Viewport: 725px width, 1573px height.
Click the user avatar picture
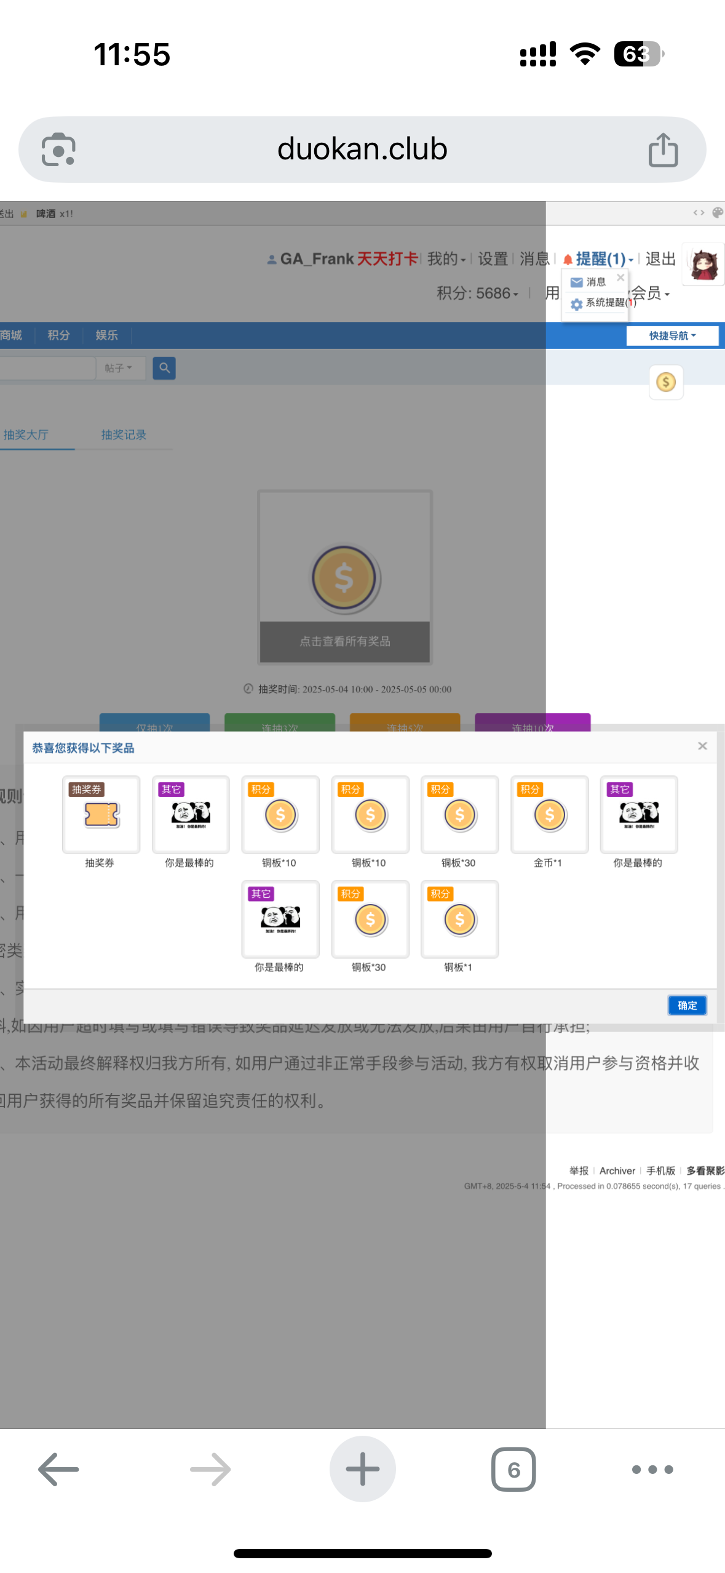pyautogui.click(x=705, y=264)
